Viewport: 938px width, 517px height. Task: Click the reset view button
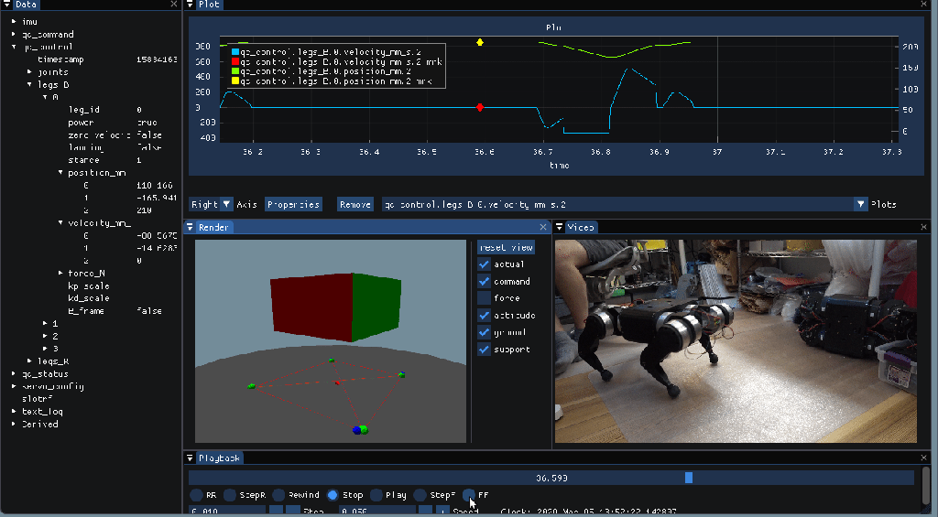tap(506, 247)
